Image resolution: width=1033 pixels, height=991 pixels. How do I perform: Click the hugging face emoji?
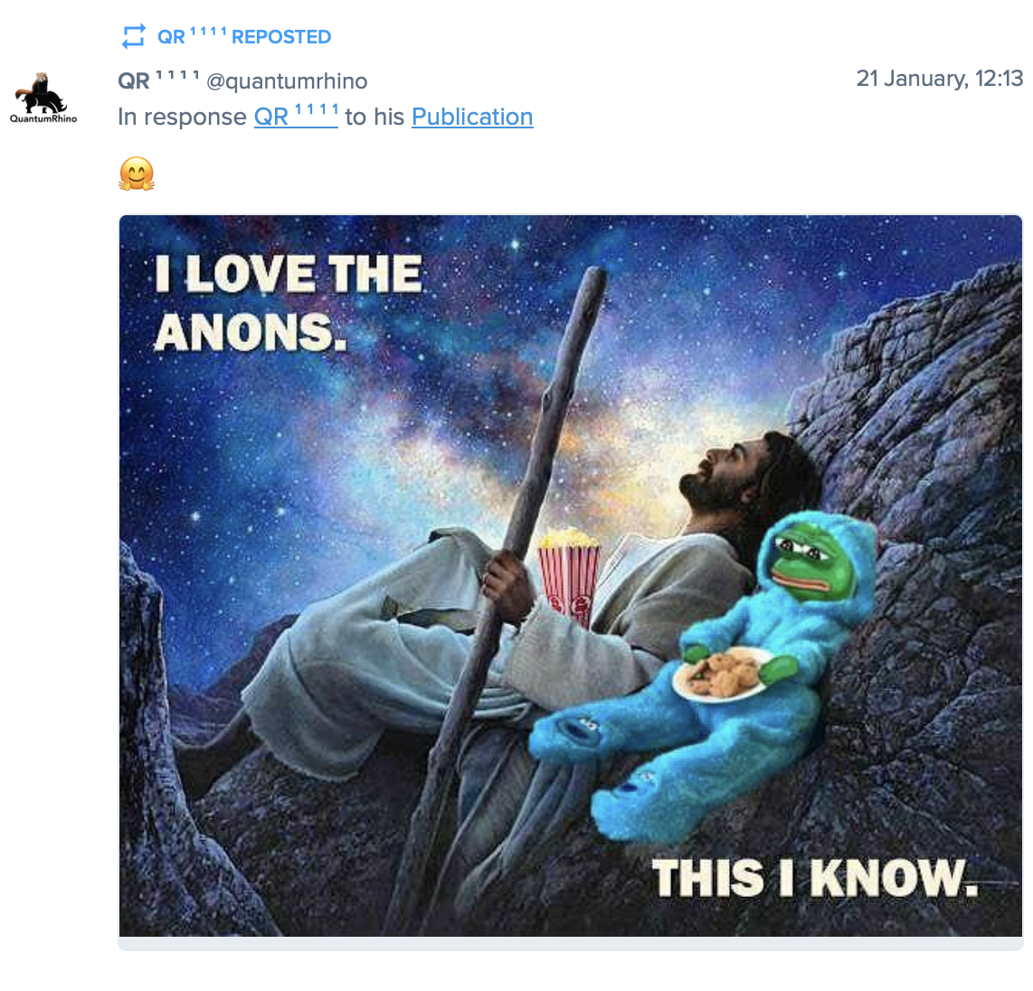point(137,174)
